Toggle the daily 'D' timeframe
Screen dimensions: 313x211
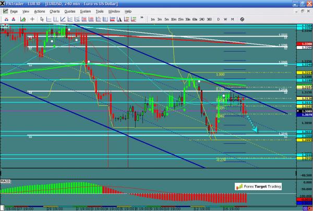[x=219, y=19]
